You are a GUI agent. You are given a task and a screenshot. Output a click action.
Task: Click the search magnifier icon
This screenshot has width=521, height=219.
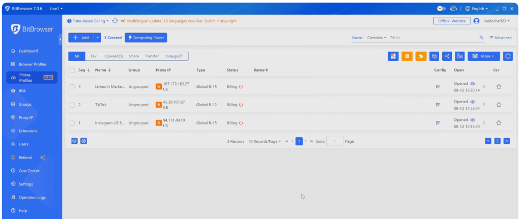pyautogui.click(x=481, y=38)
